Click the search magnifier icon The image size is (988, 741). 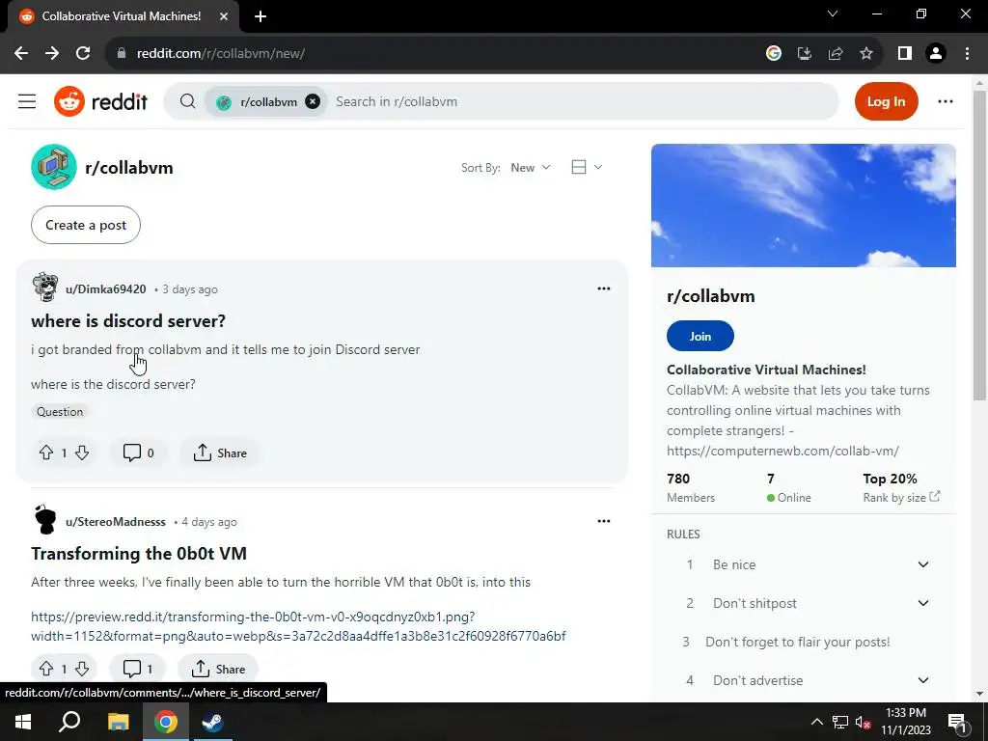coord(187,101)
